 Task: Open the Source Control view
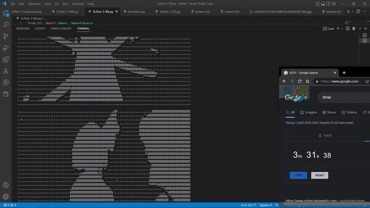point(6,36)
